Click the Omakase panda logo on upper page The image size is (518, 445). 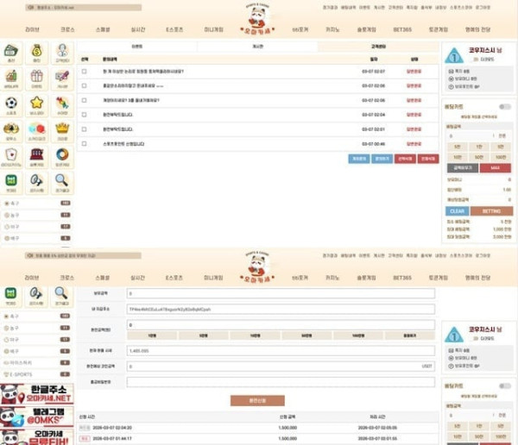click(257, 19)
